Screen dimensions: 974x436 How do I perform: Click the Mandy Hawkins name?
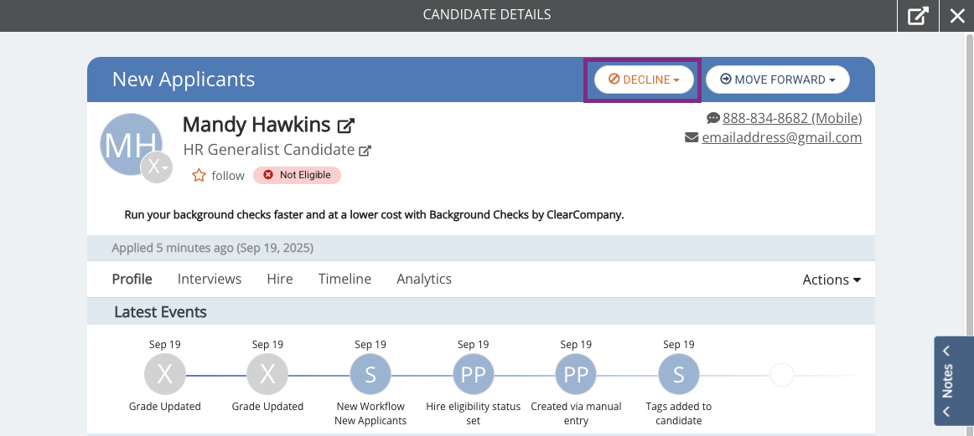click(x=256, y=125)
